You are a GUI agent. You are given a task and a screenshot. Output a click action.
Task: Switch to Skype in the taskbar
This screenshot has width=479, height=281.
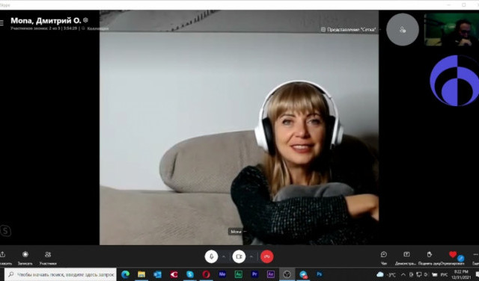point(190,274)
